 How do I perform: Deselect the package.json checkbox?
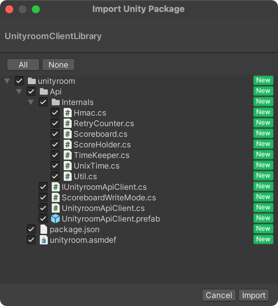(31, 229)
